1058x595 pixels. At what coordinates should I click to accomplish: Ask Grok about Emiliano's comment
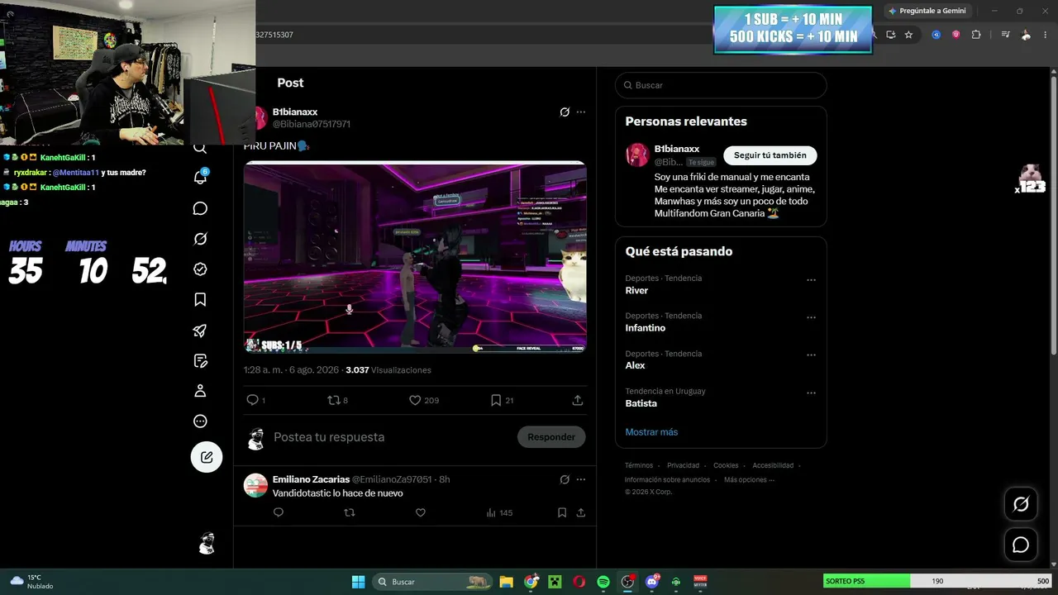coord(565,479)
